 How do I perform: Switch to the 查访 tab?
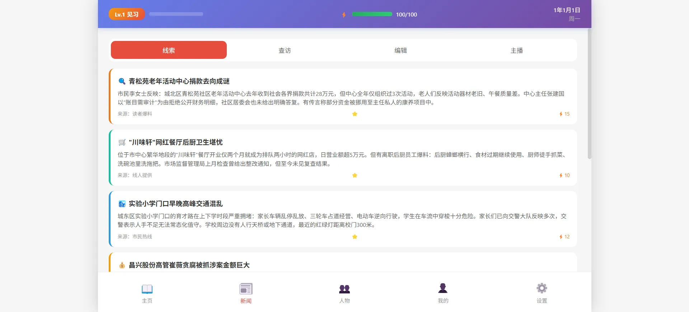285,50
